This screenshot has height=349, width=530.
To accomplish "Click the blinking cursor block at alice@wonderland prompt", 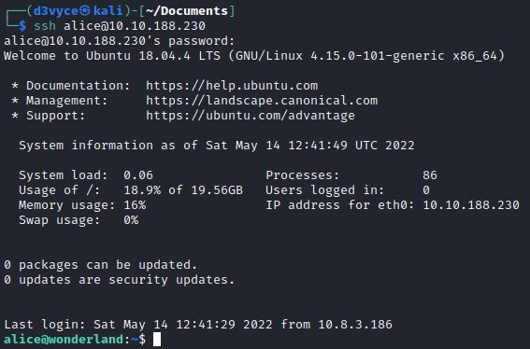I will (x=157, y=340).
